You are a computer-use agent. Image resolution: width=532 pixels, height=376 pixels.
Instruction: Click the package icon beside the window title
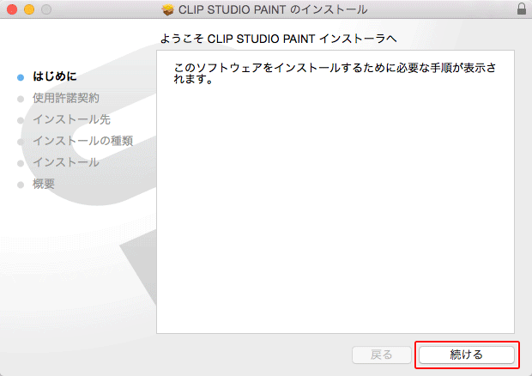click(167, 9)
